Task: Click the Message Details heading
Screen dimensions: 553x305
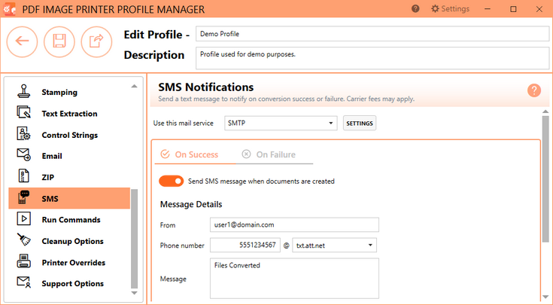Action: (x=191, y=204)
